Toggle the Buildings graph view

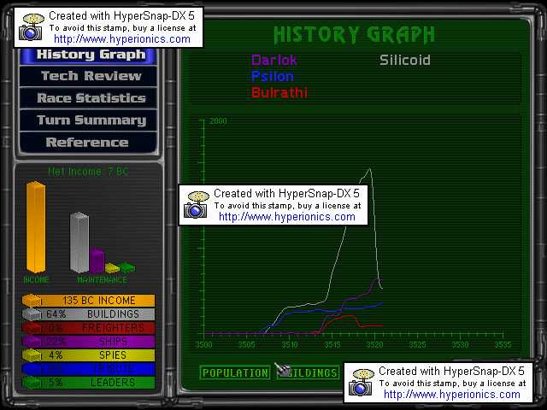point(309,373)
